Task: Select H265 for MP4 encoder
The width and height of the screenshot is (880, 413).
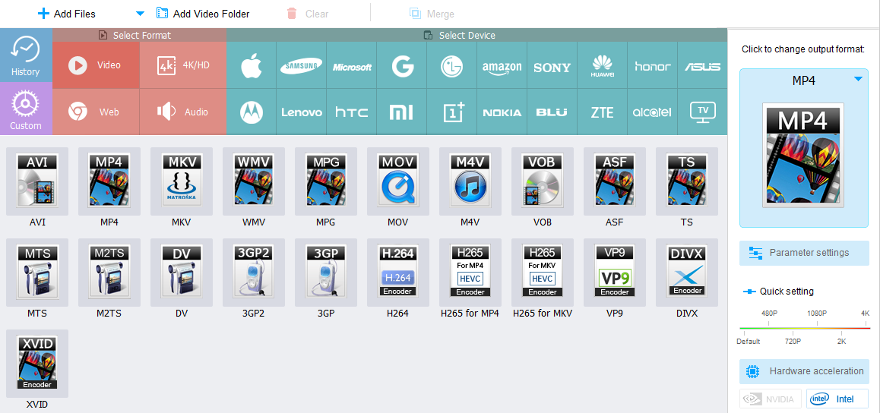Action: click(470, 273)
